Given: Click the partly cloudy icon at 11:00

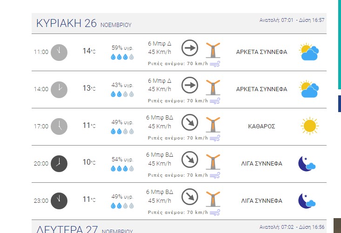Looking at the screenshot, I should [x=309, y=52].
